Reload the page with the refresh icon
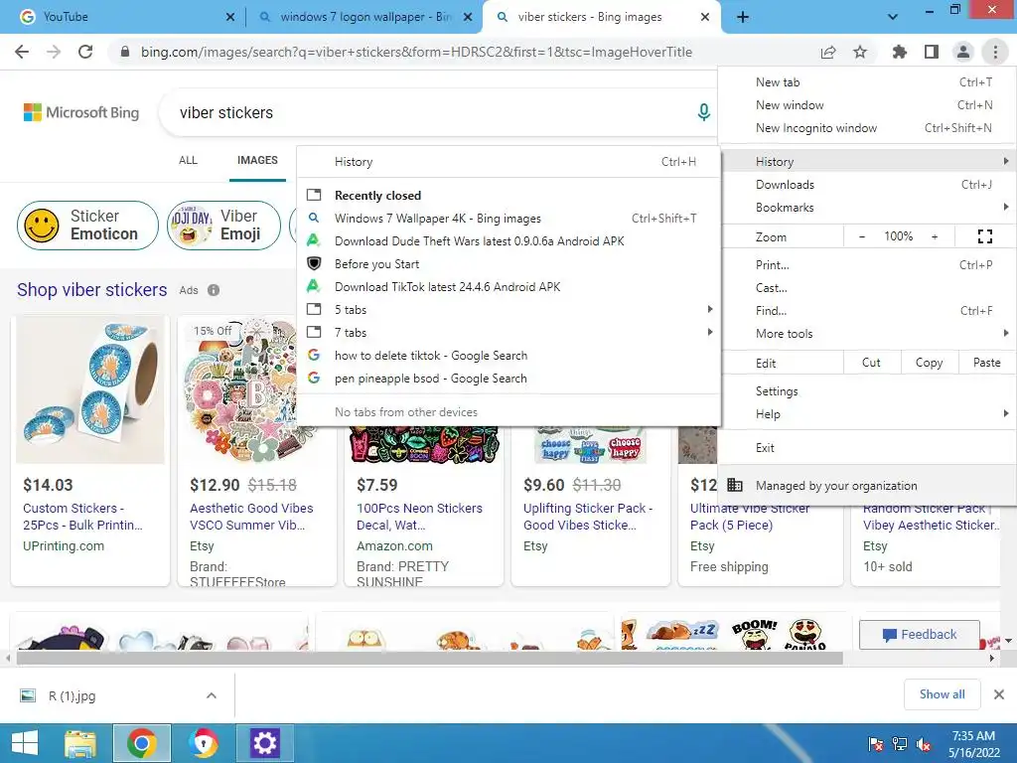 (85, 52)
